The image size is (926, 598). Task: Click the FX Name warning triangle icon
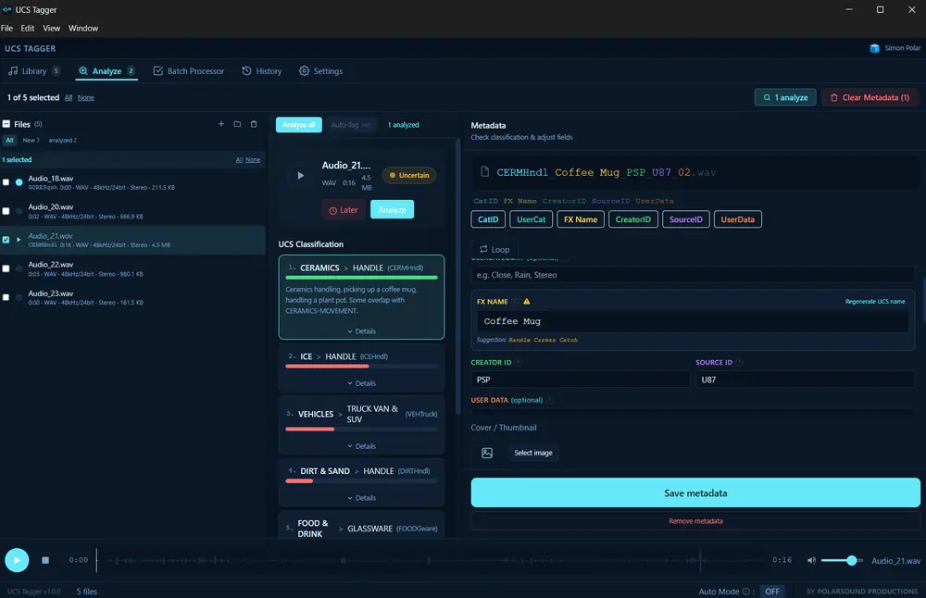[526, 301]
